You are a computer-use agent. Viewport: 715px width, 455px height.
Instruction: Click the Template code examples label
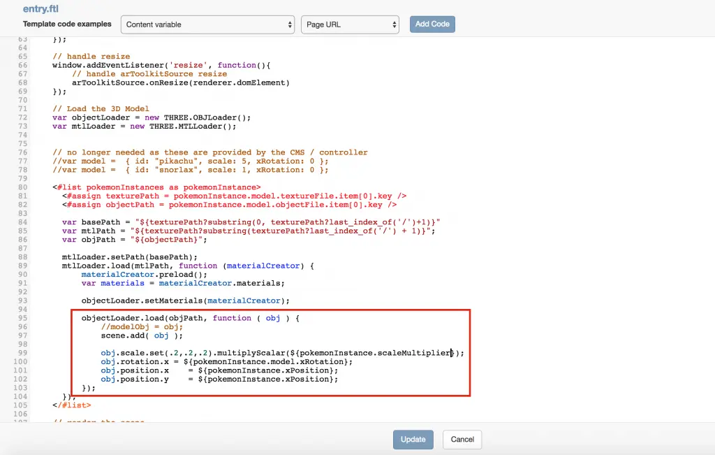coord(67,24)
